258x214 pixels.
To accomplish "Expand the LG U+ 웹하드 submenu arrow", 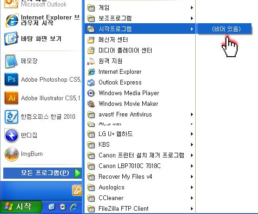I will (x=192, y=134).
